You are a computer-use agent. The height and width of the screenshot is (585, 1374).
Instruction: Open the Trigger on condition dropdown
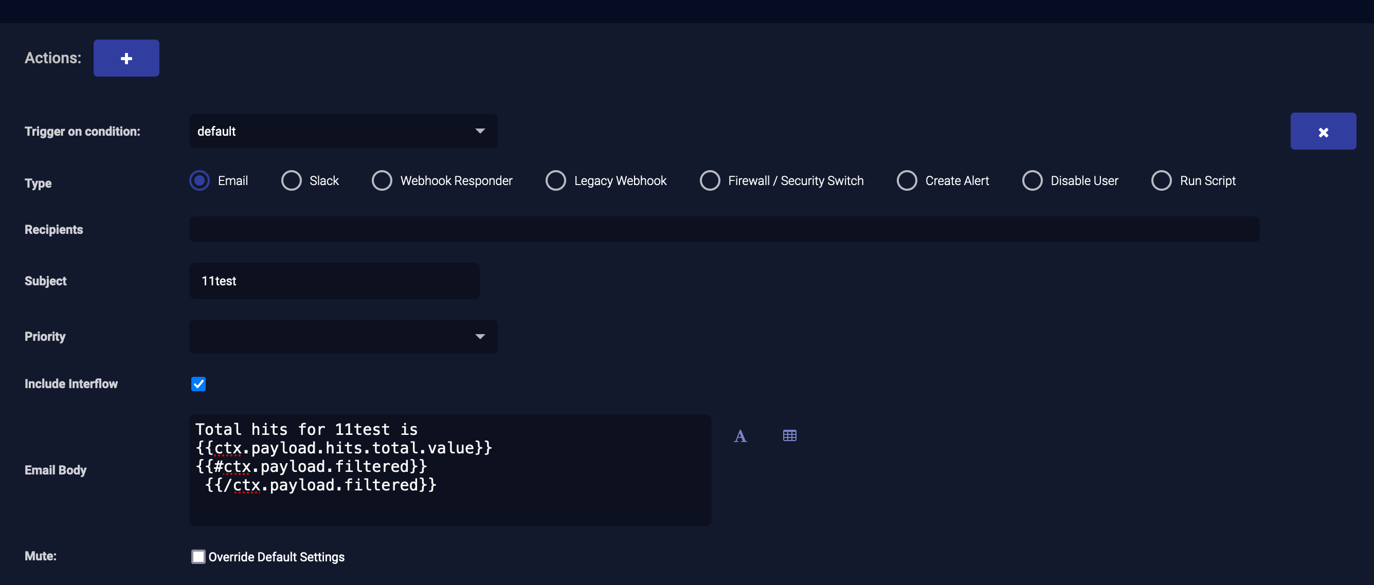tap(343, 131)
